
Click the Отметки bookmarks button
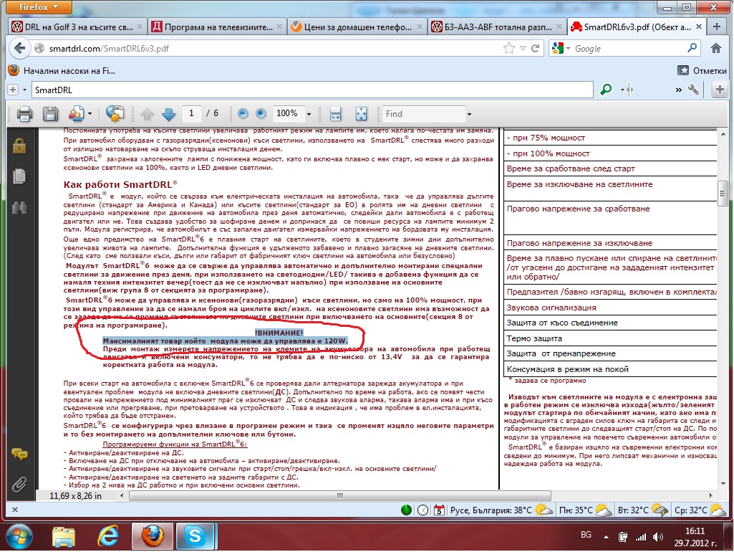pyautogui.click(x=702, y=70)
